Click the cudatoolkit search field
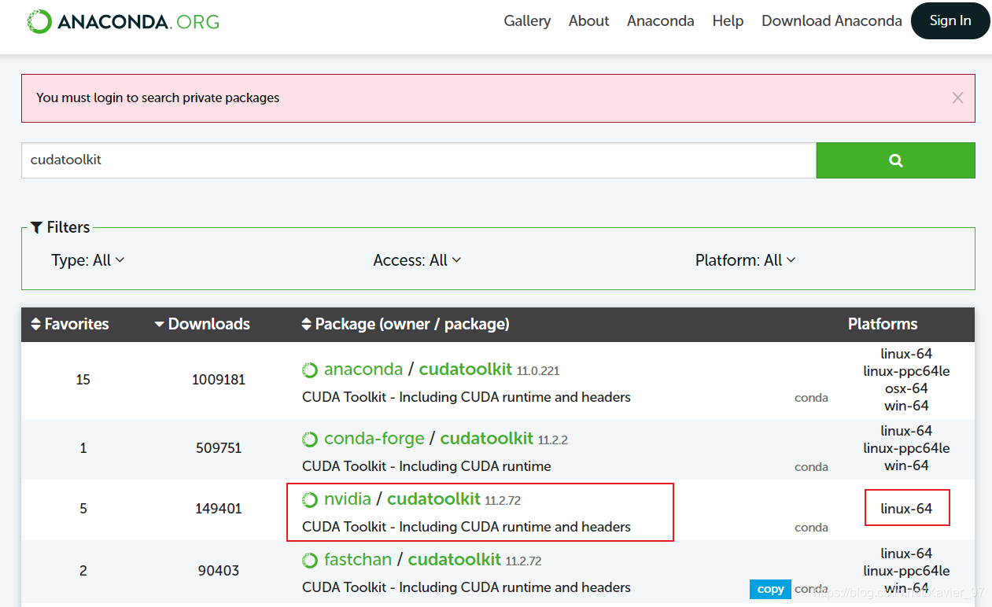Screen dimensions: 992x607 (419, 160)
